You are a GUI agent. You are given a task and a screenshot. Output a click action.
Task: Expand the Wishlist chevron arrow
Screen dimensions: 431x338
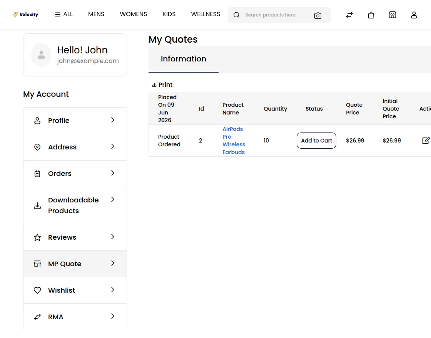(112, 290)
